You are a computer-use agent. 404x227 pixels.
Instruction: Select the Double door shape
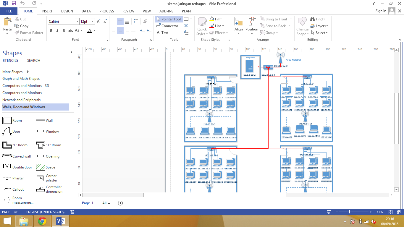click(x=17, y=167)
